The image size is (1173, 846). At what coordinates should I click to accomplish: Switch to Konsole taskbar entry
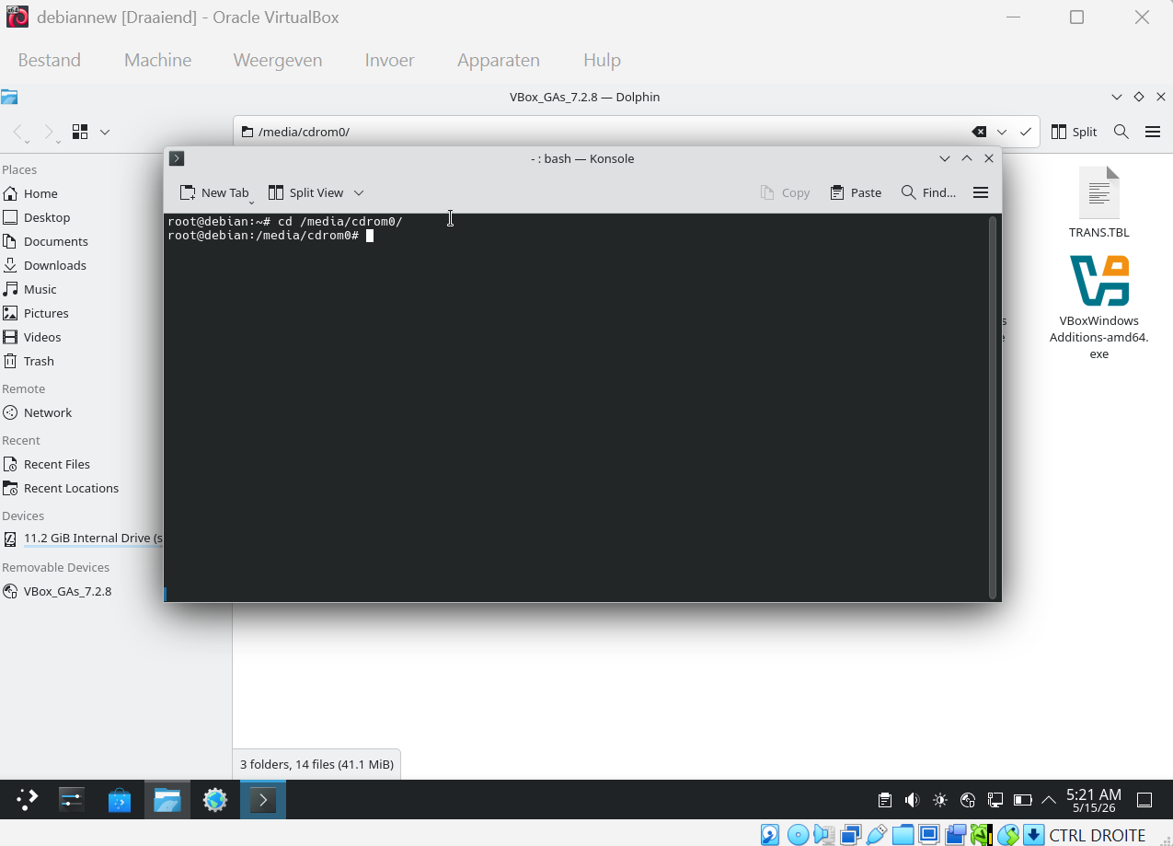click(x=263, y=800)
